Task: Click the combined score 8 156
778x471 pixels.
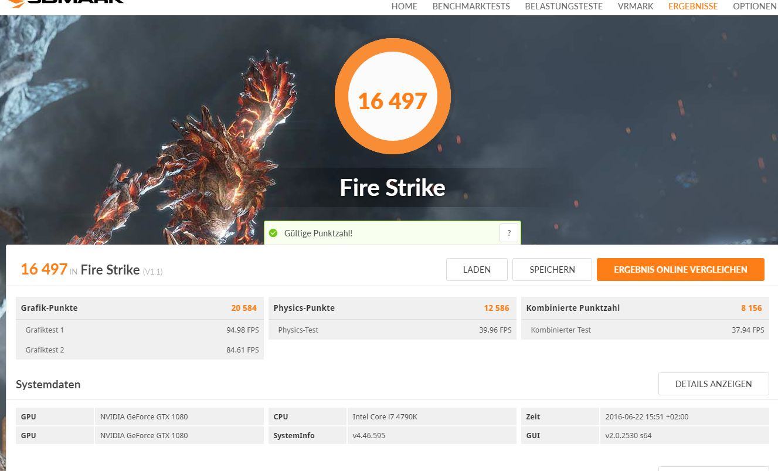Action: pyautogui.click(x=752, y=308)
